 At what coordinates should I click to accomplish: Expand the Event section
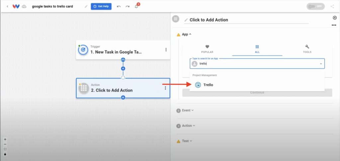(x=188, y=110)
